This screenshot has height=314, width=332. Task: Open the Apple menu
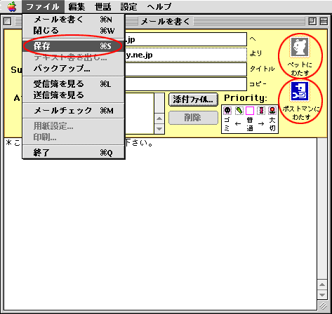tap(12, 6)
